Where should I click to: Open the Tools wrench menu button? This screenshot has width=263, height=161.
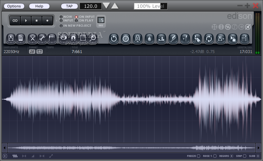(42, 39)
